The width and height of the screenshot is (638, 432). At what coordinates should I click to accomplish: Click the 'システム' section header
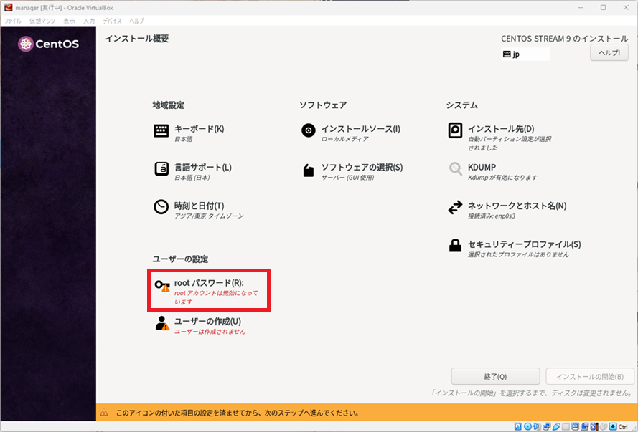click(462, 105)
